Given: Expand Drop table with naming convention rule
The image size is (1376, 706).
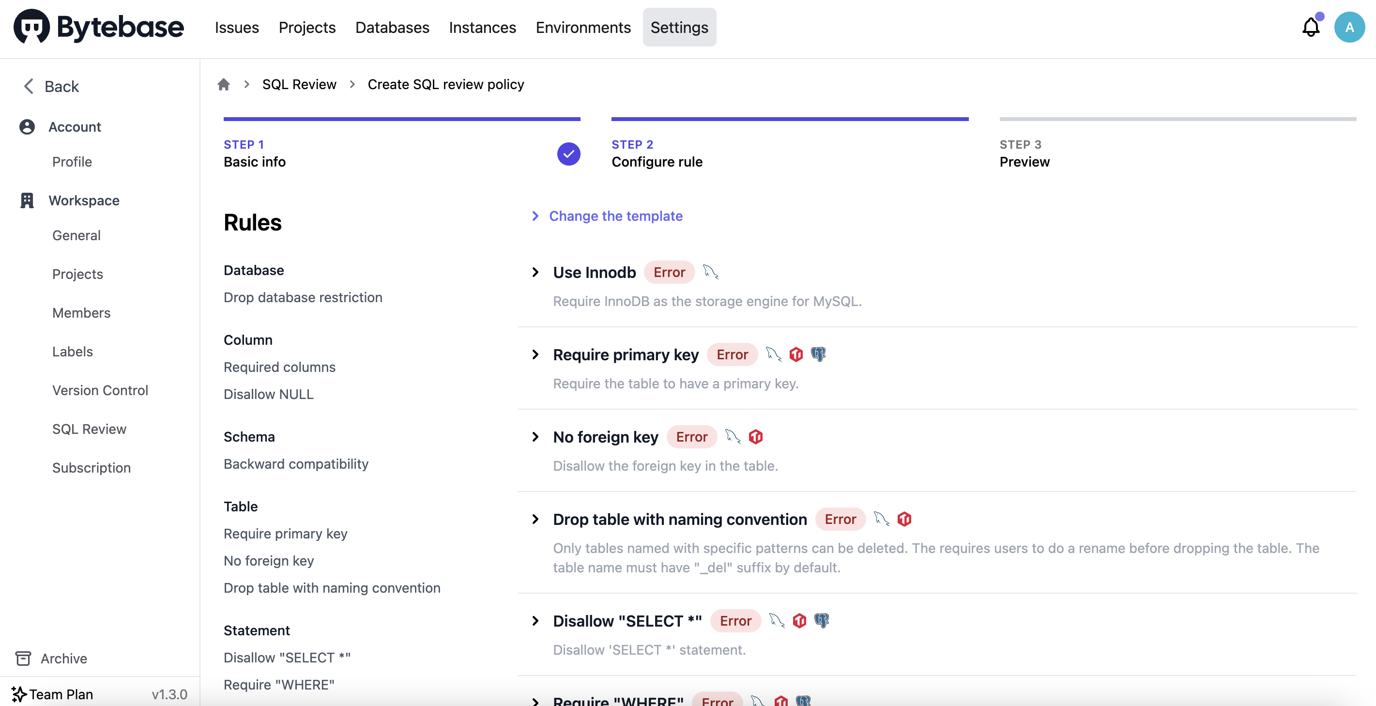Looking at the screenshot, I should [535, 519].
